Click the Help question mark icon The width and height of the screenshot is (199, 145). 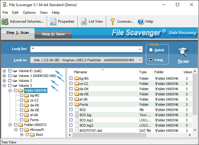(x=141, y=21)
